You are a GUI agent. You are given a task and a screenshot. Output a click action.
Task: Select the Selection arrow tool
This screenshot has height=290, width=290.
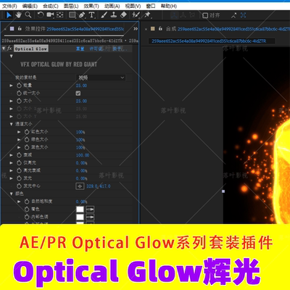tap(9, 15)
